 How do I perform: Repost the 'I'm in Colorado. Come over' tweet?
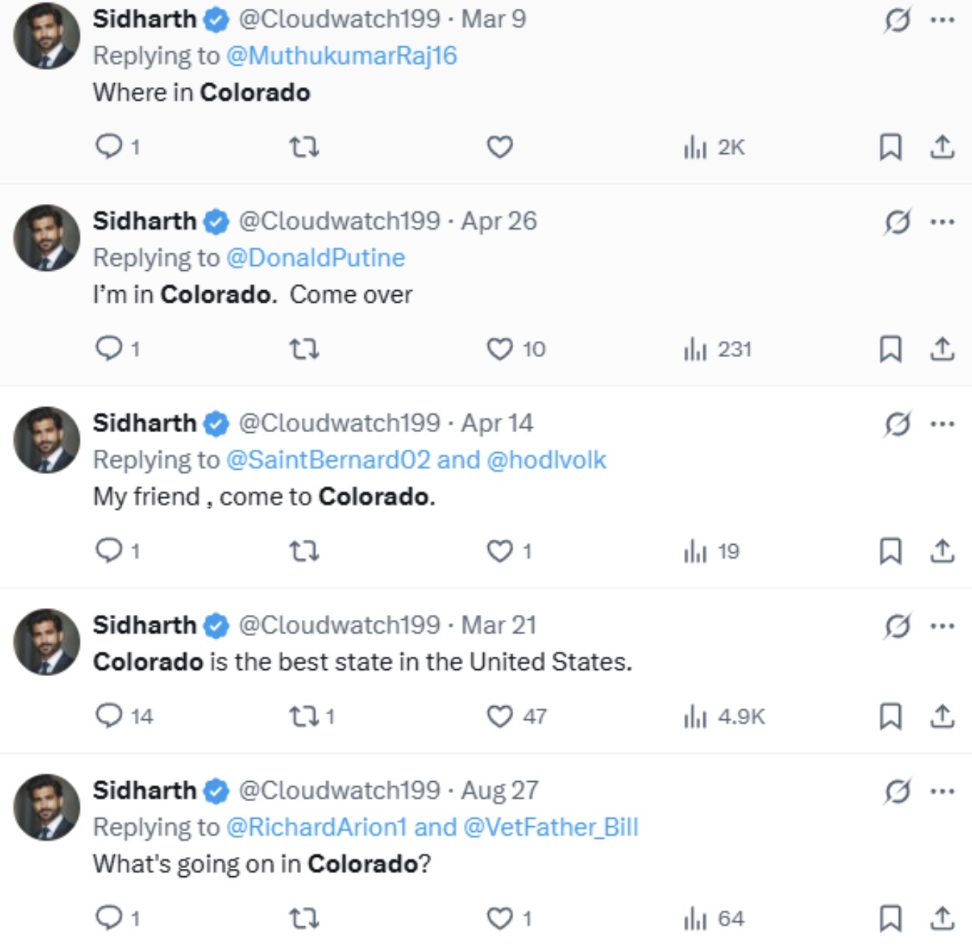303,349
